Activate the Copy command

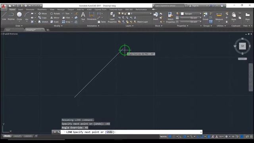click(x=42, y=17)
